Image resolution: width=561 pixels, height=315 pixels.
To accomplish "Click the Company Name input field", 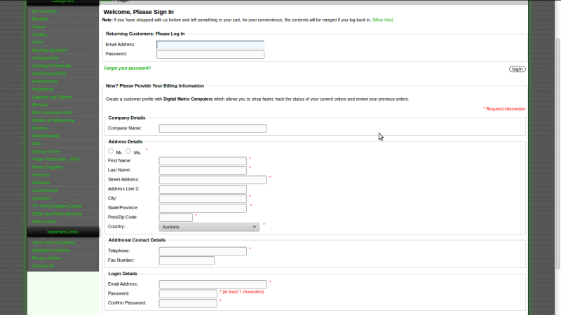I will [x=212, y=128].
